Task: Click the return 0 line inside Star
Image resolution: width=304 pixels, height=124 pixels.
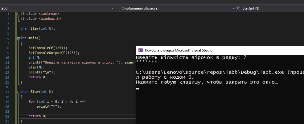Action: pyautogui.click(x=38, y=116)
